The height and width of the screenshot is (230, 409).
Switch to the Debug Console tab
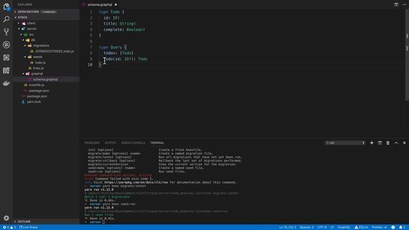pos(133,143)
